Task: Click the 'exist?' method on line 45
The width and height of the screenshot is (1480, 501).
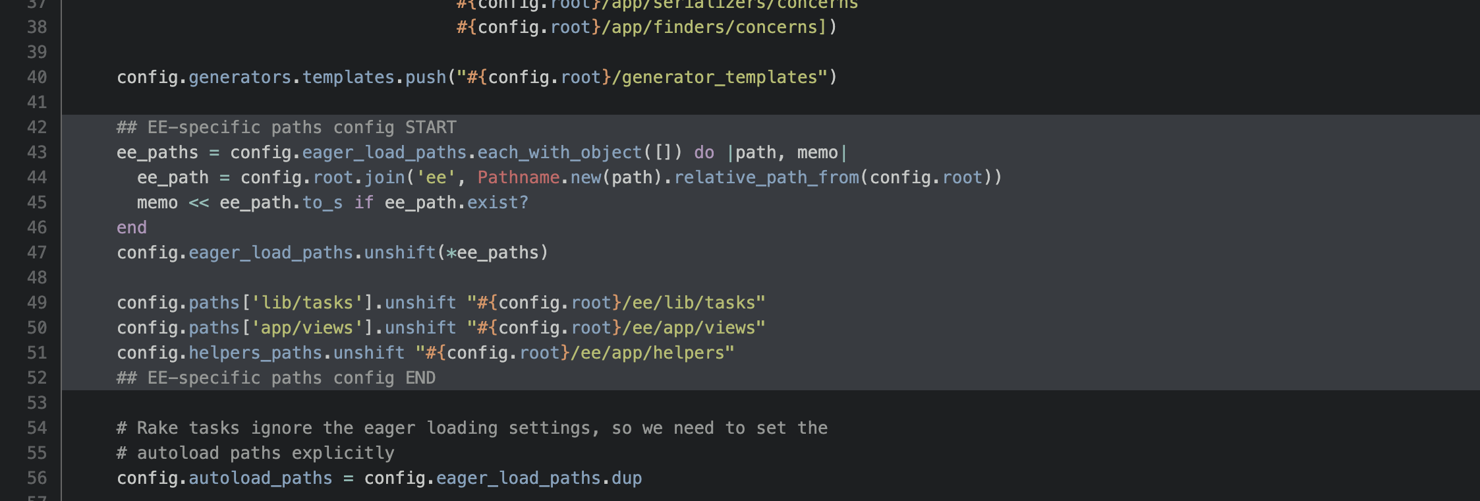Action: (498, 202)
